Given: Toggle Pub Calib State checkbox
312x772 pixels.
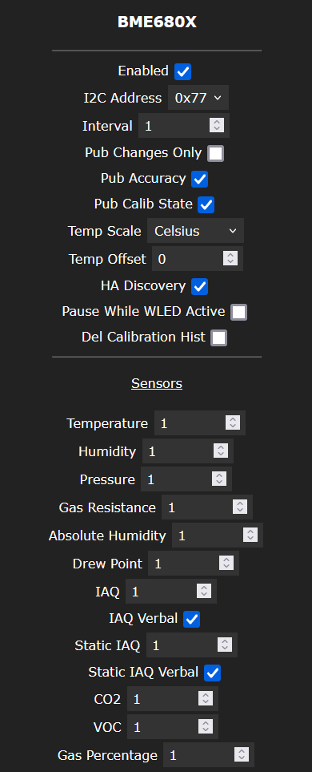Looking at the screenshot, I should tap(206, 204).
